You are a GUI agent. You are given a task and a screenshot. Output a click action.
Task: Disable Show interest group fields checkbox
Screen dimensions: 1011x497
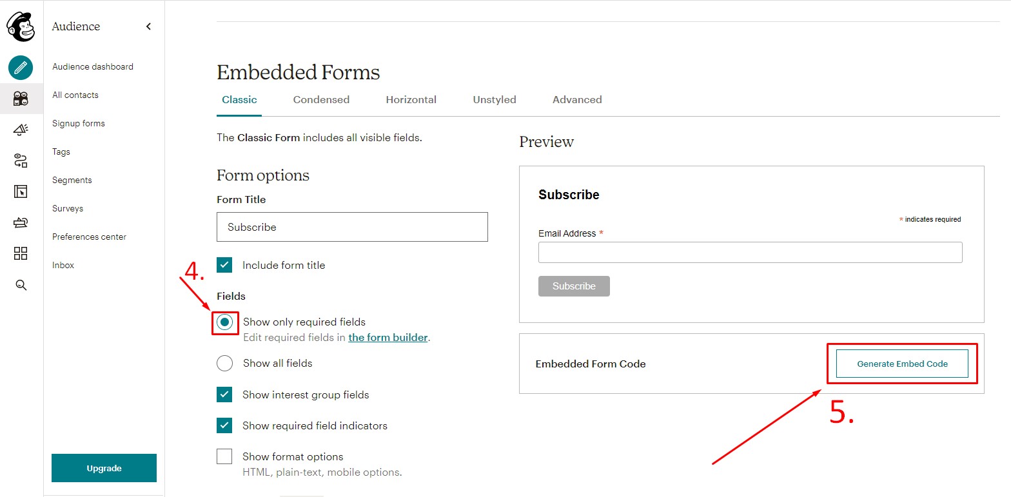(224, 395)
